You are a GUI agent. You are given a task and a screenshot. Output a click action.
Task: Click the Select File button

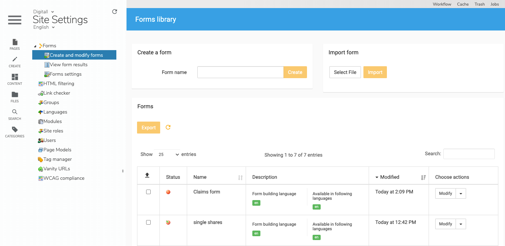(x=345, y=72)
